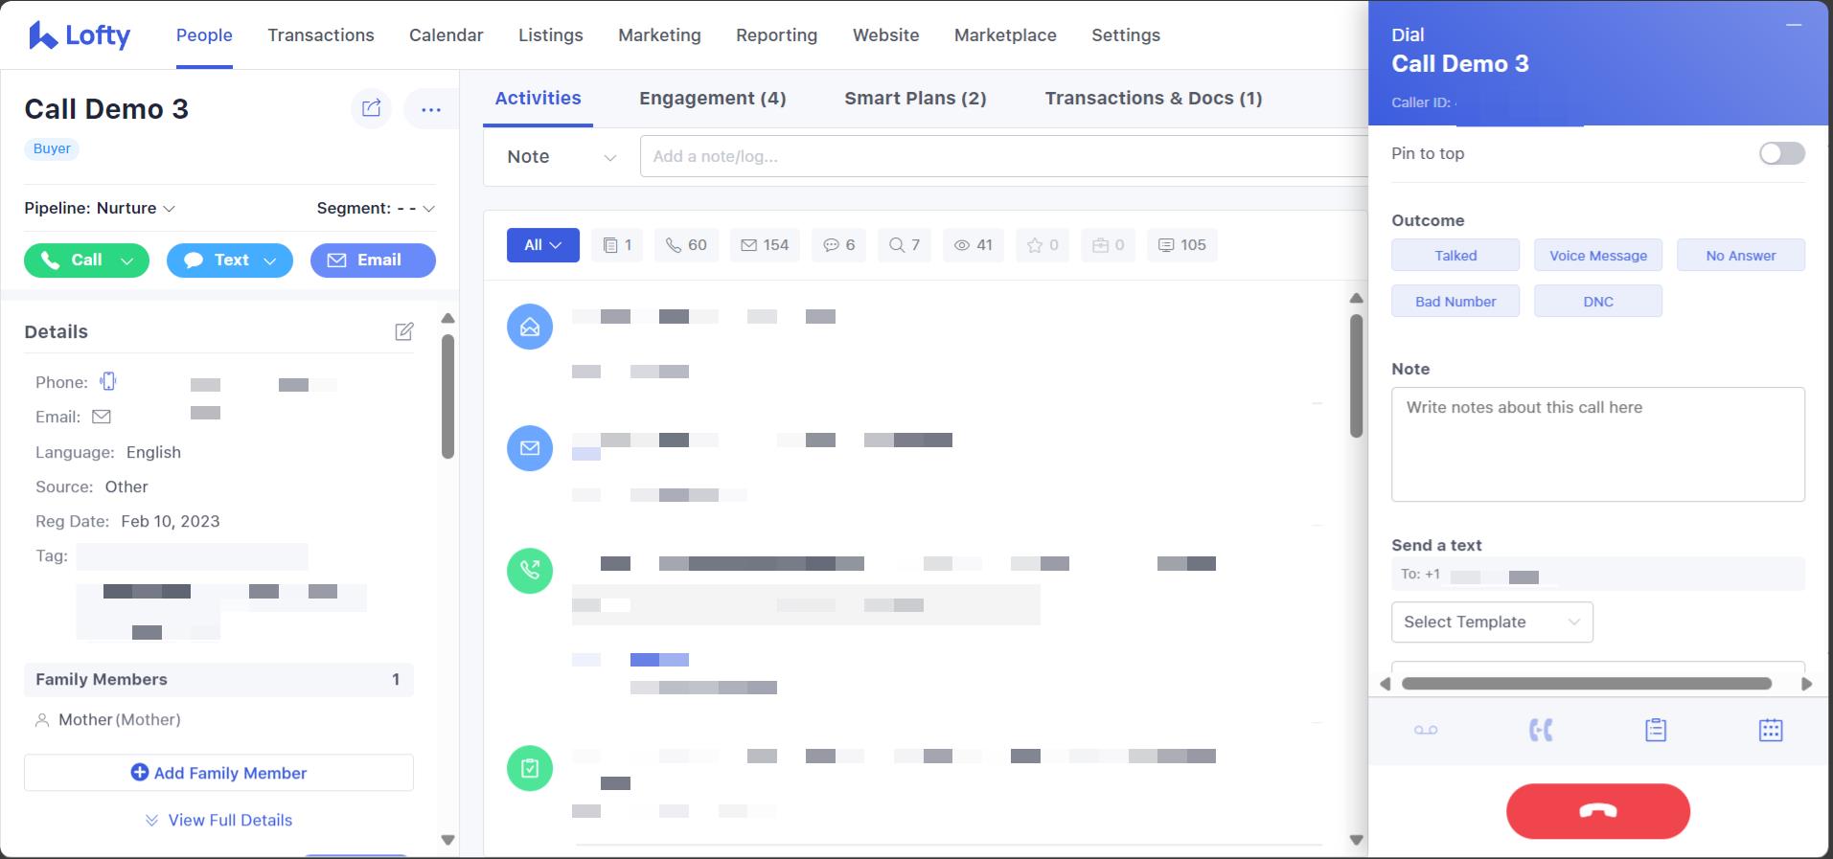Click the voicemail drop icon in dialer

(x=1425, y=731)
